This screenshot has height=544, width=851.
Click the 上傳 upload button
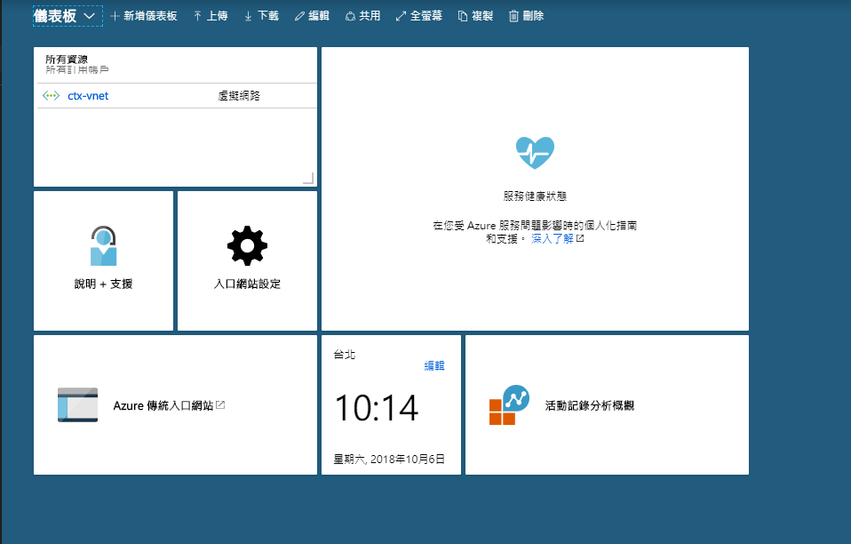pos(211,16)
